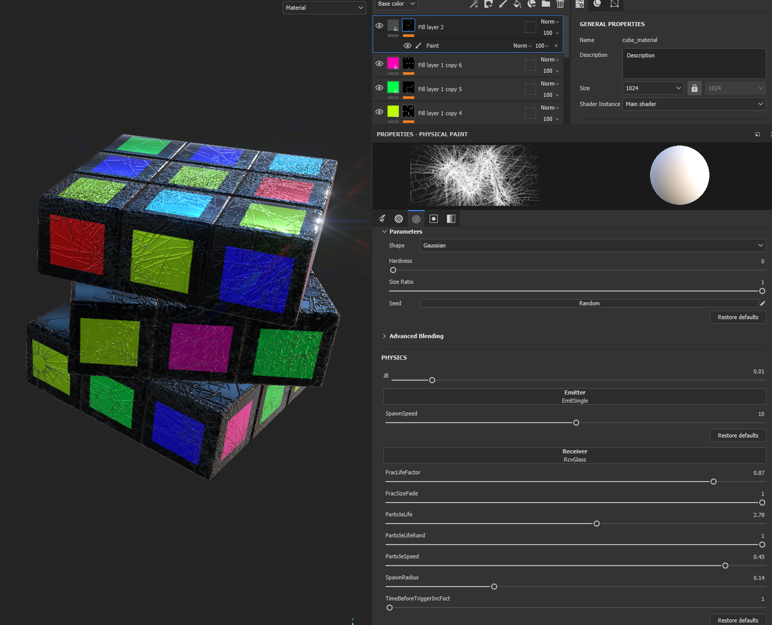Add a new paint layer with the brush icon
The image size is (772, 625).
(x=503, y=4)
